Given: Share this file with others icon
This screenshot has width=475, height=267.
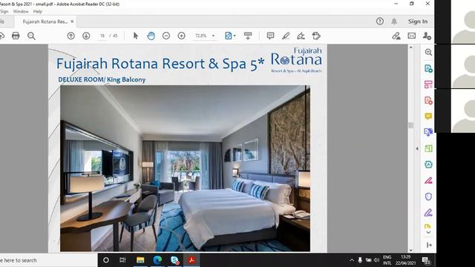Looking at the screenshot, I should (427, 36).
